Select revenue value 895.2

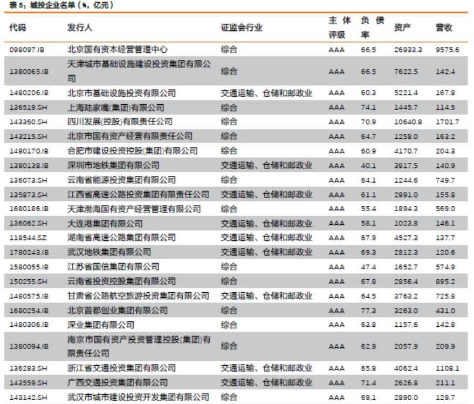[x=445, y=281]
